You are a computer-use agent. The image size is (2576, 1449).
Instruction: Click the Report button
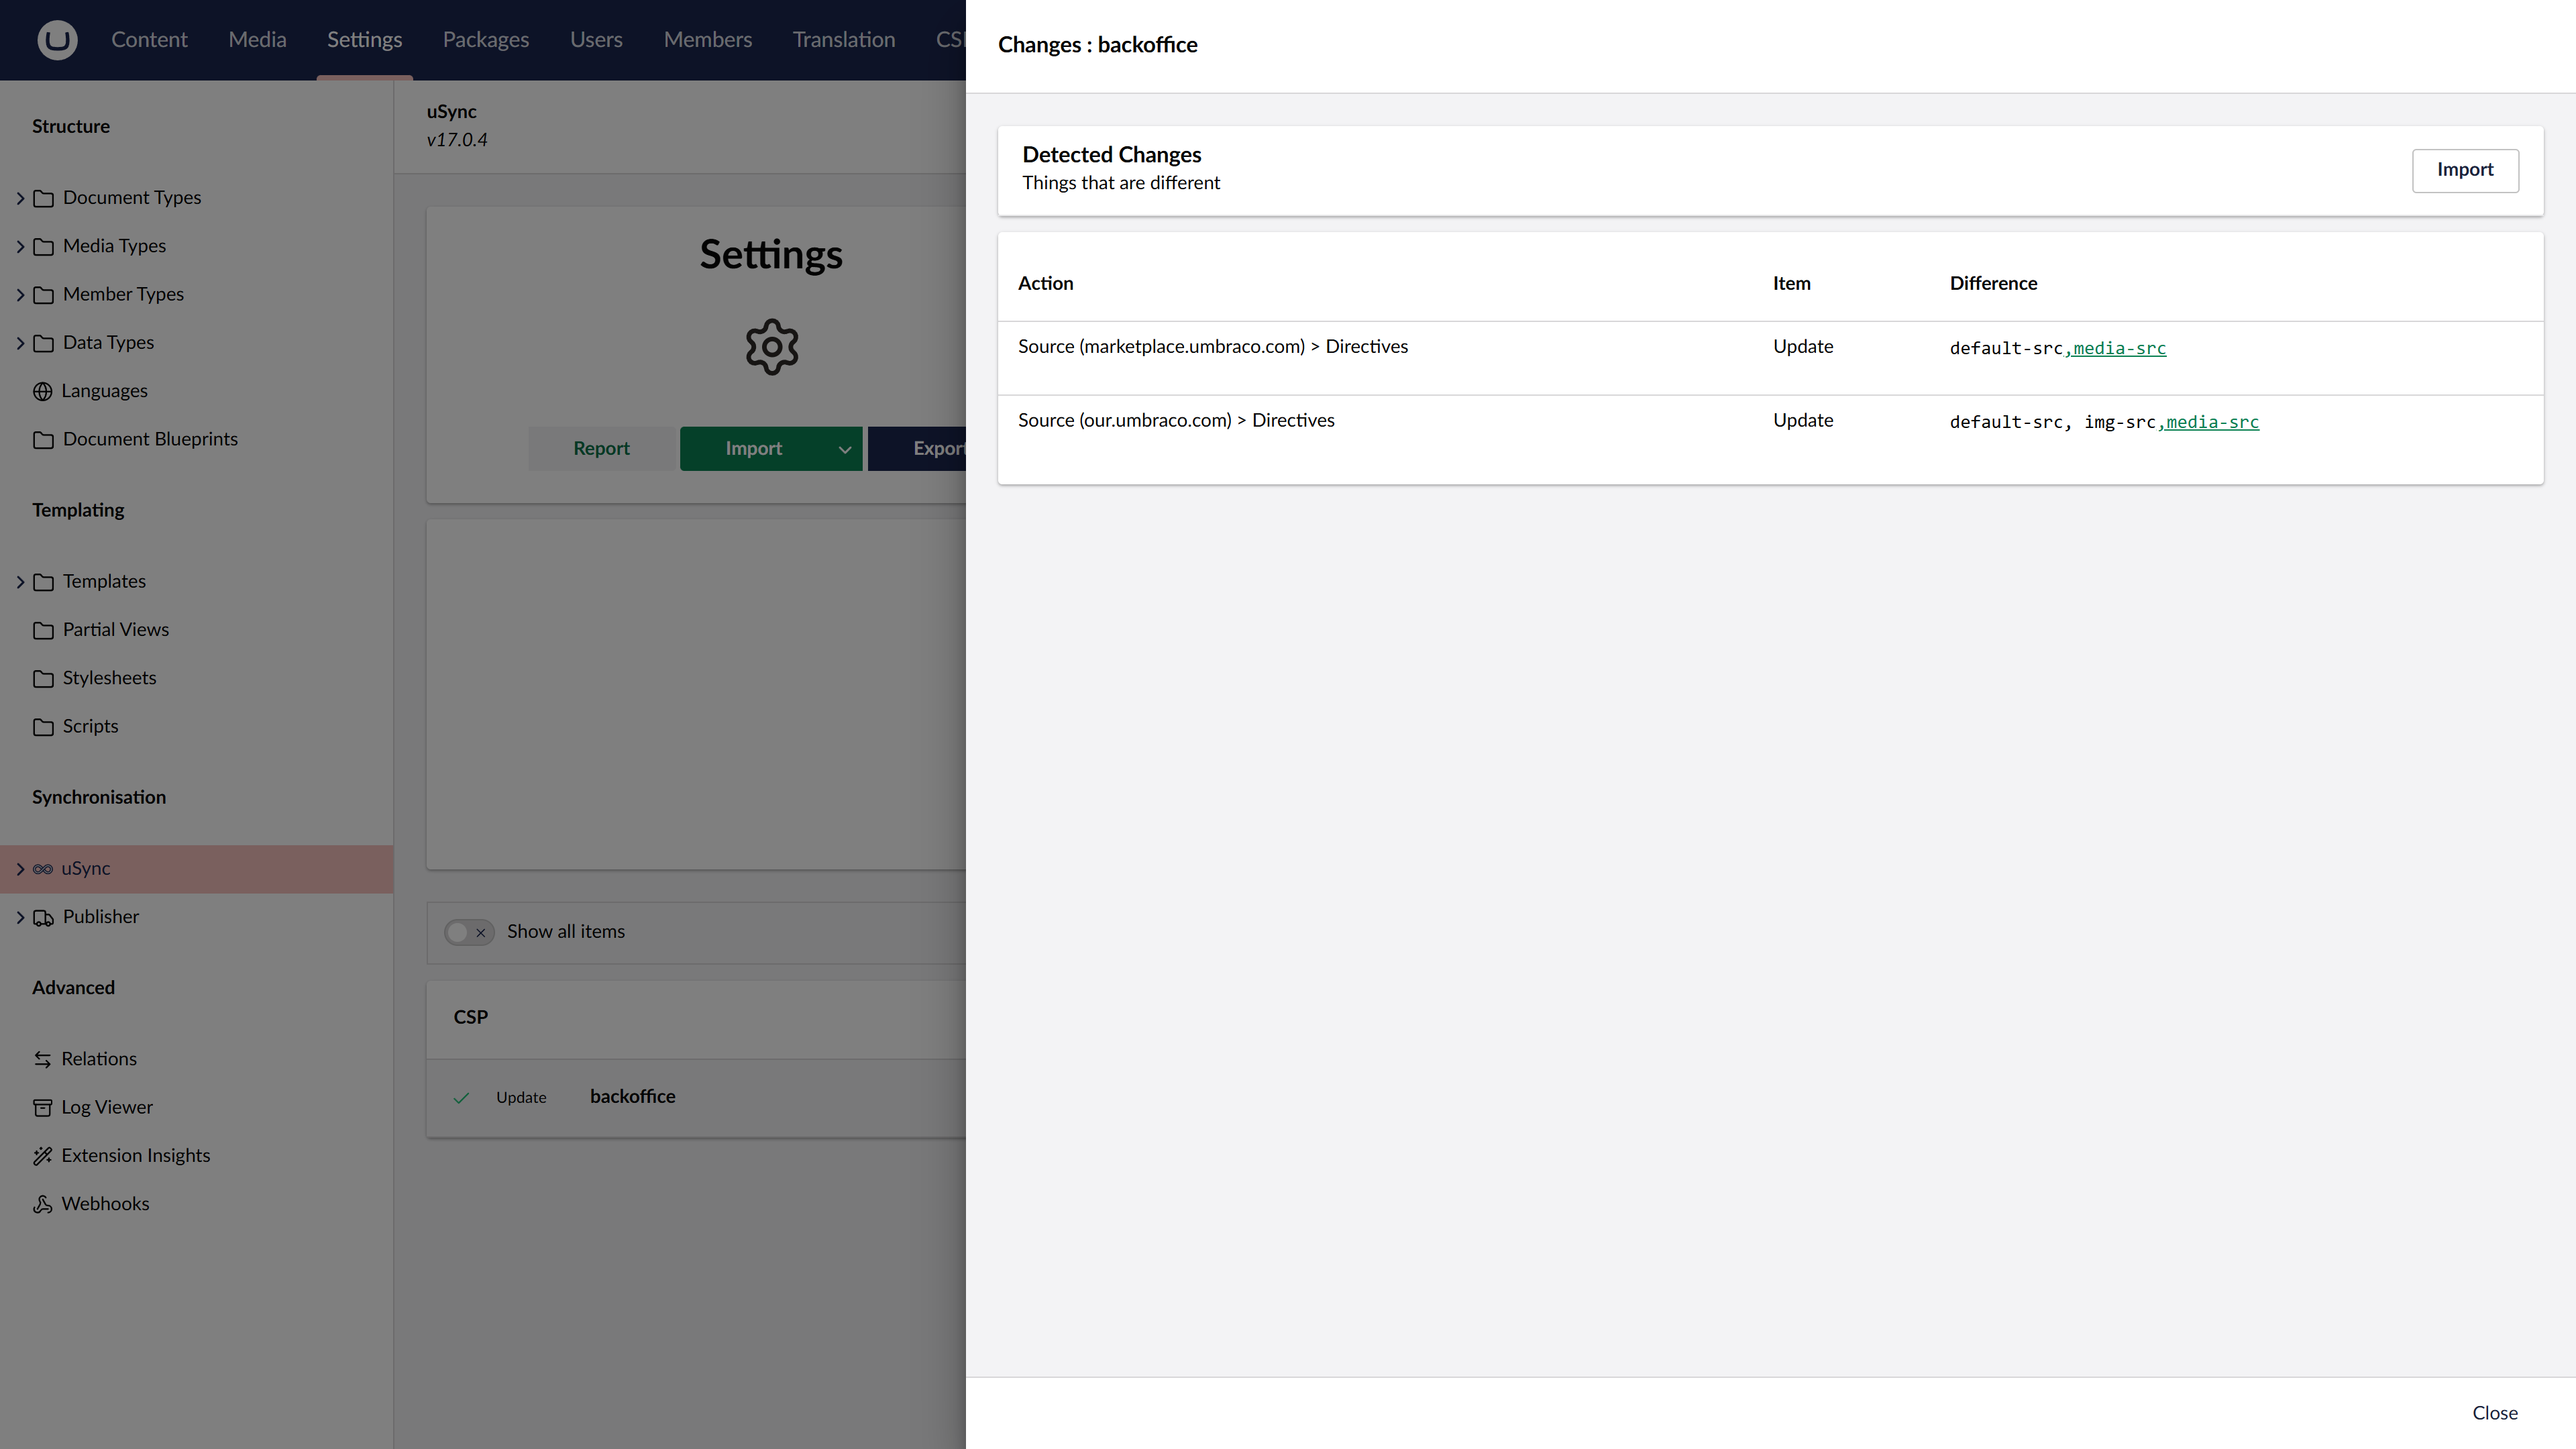[x=601, y=449]
